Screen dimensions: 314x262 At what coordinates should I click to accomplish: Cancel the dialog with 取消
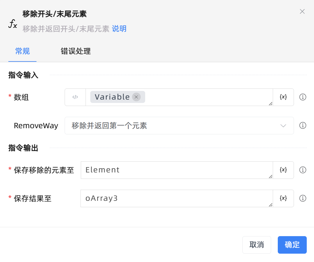point(257,245)
